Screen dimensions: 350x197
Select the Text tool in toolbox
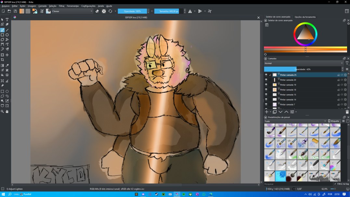coord(7,20)
